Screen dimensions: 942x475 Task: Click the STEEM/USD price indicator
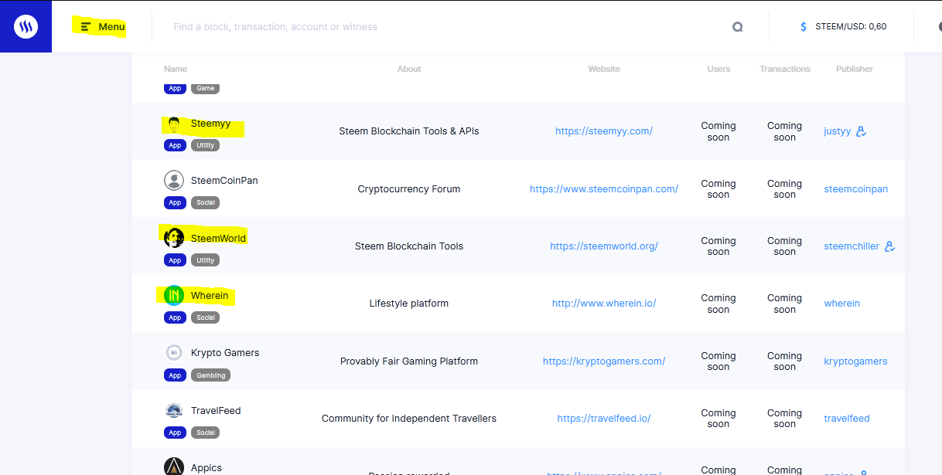(x=843, y=27)
